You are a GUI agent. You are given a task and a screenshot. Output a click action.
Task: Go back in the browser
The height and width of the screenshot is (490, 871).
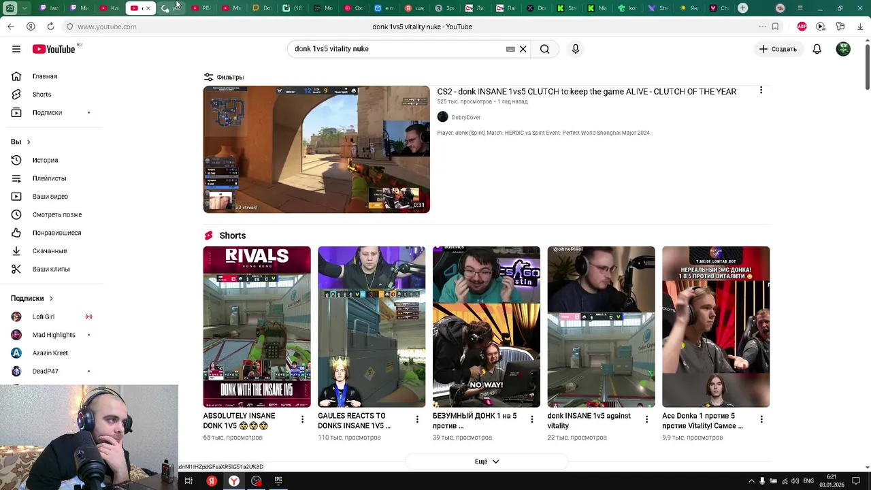(11, 27)
